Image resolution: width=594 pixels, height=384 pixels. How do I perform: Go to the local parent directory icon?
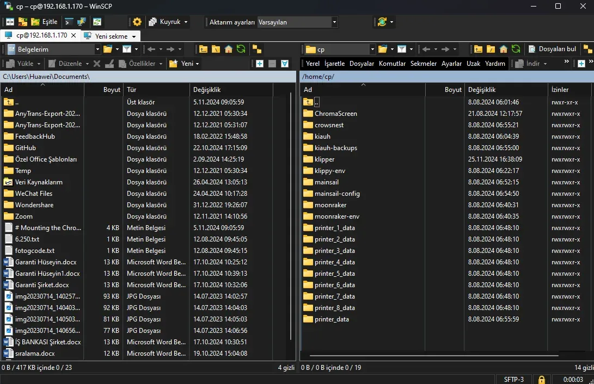pyautogui.click(x=204, y=49)
